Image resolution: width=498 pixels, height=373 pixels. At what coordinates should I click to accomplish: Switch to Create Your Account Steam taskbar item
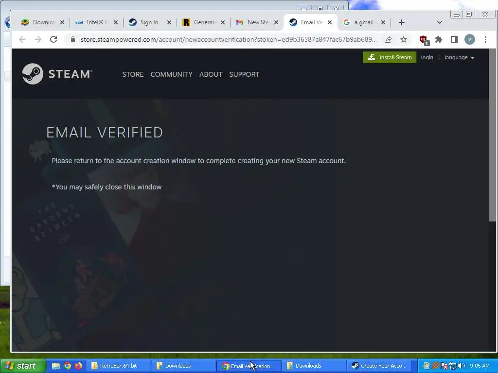point(378,366)
